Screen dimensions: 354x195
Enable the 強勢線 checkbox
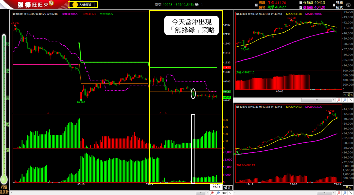click(301, 3)
